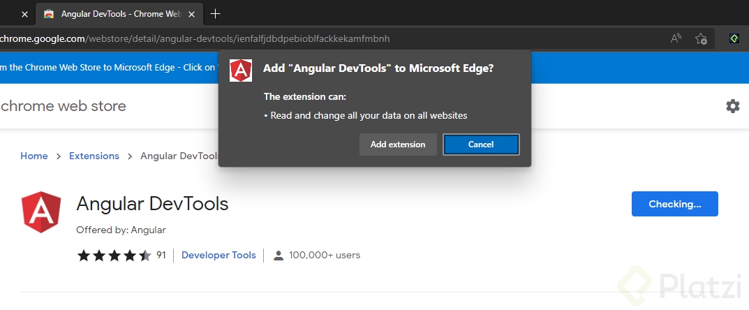Open the Web Store settings gear
The image size is (749, 310).
pos(732,106)
